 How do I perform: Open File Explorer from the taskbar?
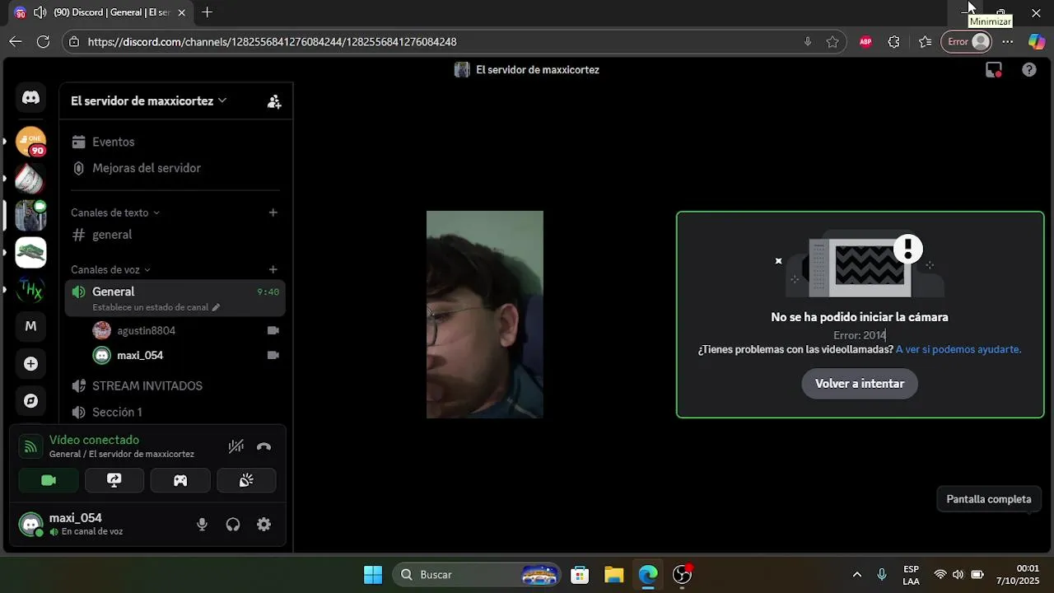[613, 574]
